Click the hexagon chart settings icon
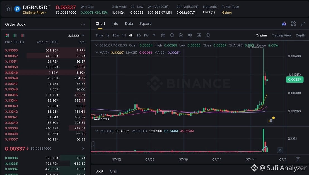The height and width of the screenshot is (175, 309). point(208,35)
